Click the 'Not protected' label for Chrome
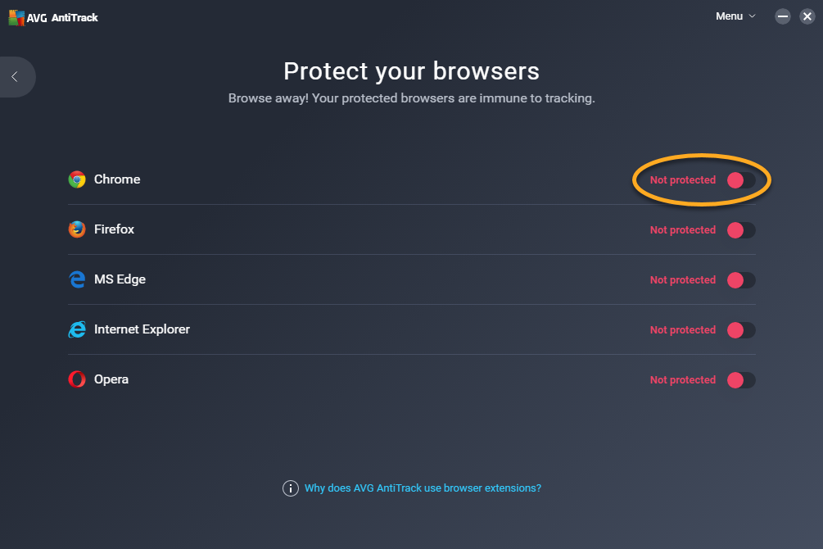Screen dimensions: 823x549 point(683,180)
